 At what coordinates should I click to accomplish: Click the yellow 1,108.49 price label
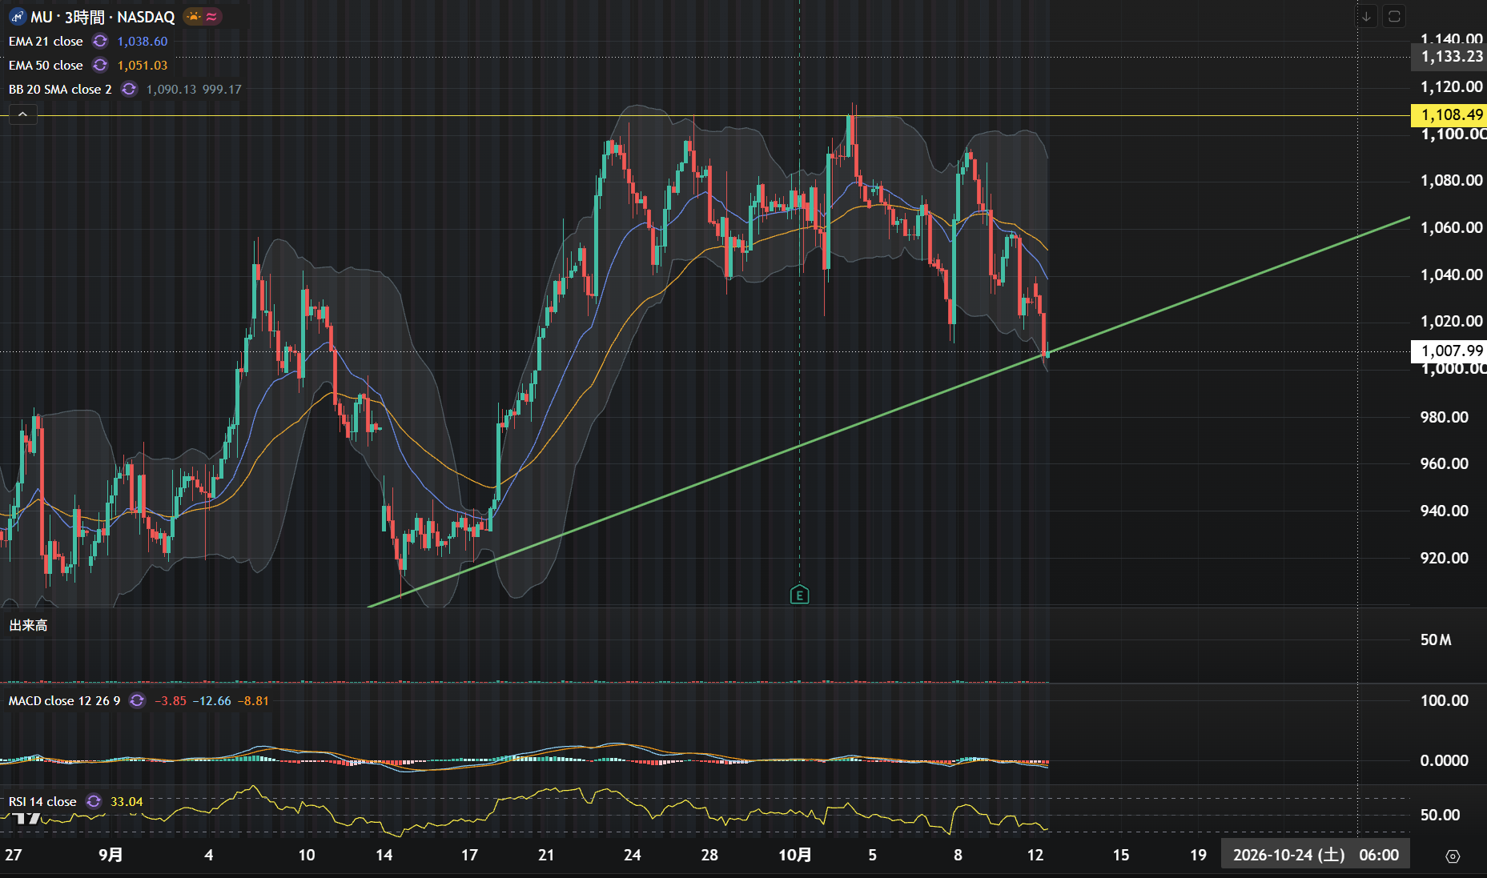coord(1449,115)
